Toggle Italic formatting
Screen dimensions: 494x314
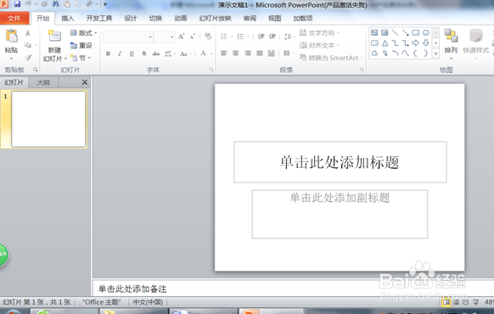point(120,53)
